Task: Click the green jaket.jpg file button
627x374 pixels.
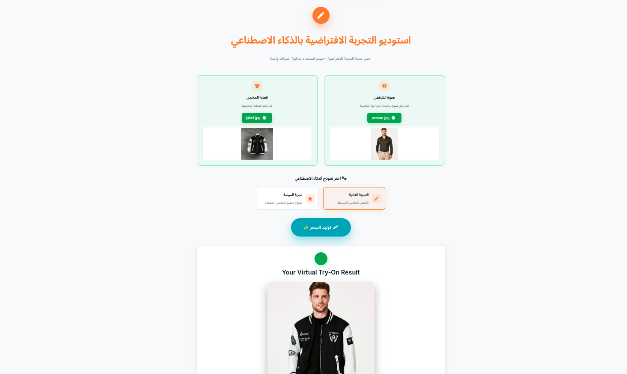Action: click(257, 118)
